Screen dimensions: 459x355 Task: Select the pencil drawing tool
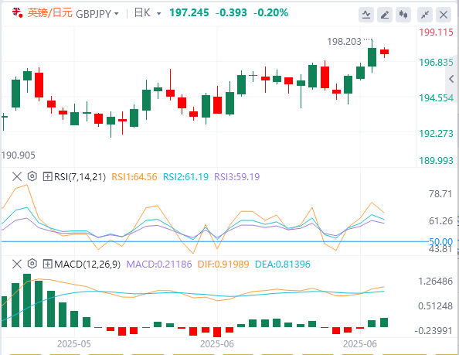[385, 15]
